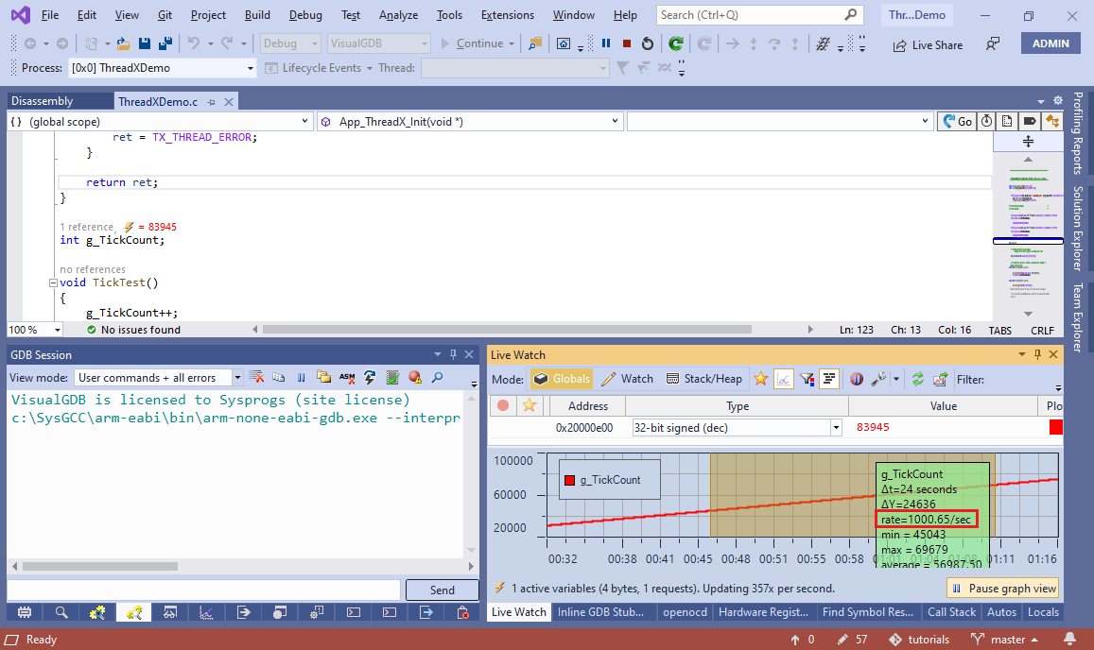This screenshot has width=1094, height=650.
Task: Toggle pause in GDB Session toolbar
Action: point(302,377)
